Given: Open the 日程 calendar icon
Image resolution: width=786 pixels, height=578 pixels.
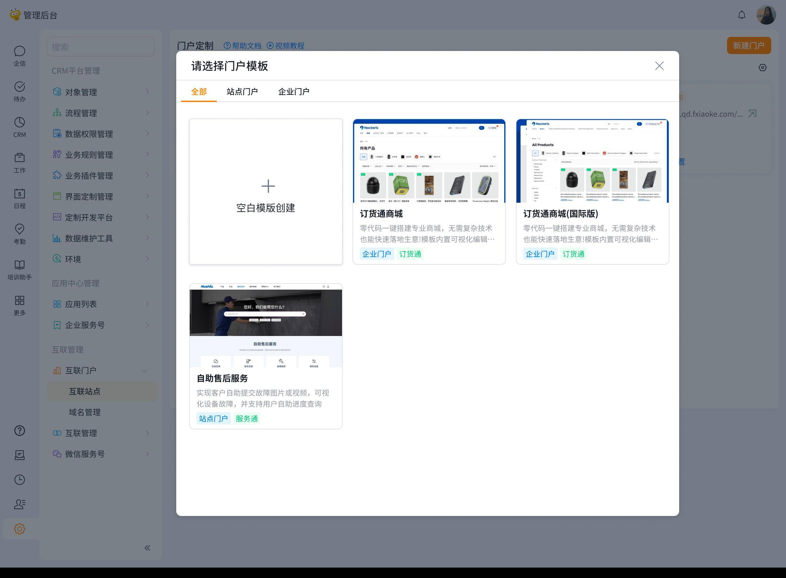Looking at the screenshot, I should 20,194.
